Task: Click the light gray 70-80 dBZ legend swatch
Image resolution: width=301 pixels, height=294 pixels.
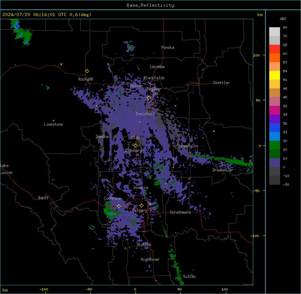Action: tap(274, 32)
